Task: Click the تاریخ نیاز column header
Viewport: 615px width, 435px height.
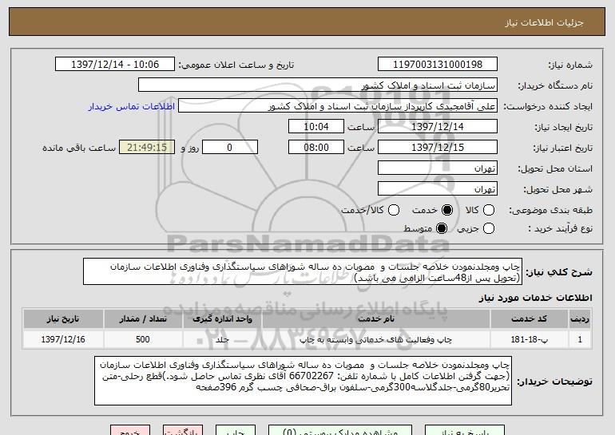Action: coord(63,318)
